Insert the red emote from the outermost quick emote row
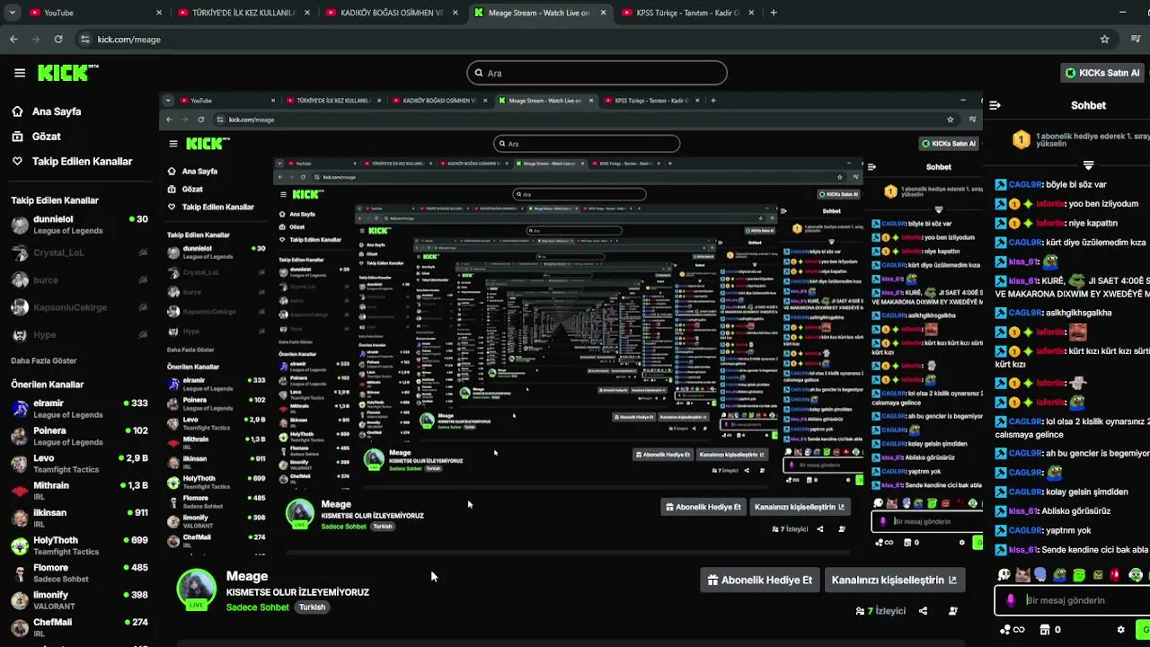The width and height of the screenshot is (1150, 647). 1117,575
